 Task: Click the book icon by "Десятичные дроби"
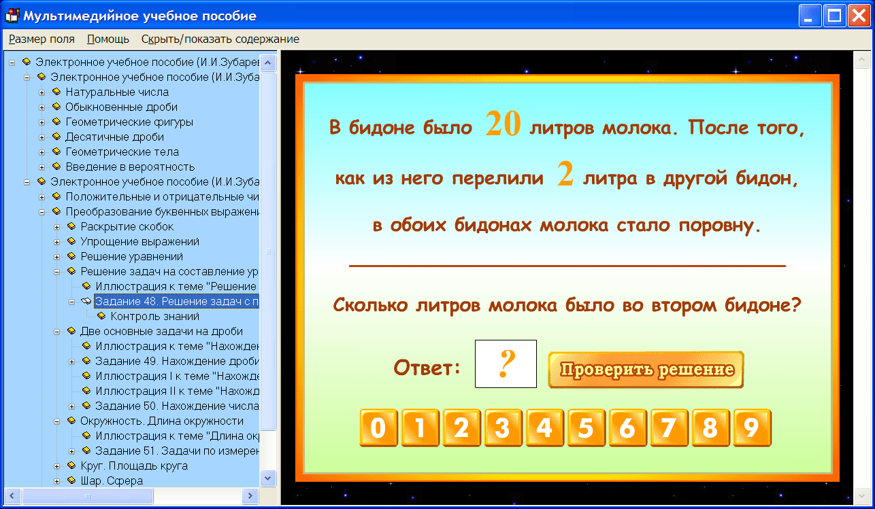tap(57, 137)
